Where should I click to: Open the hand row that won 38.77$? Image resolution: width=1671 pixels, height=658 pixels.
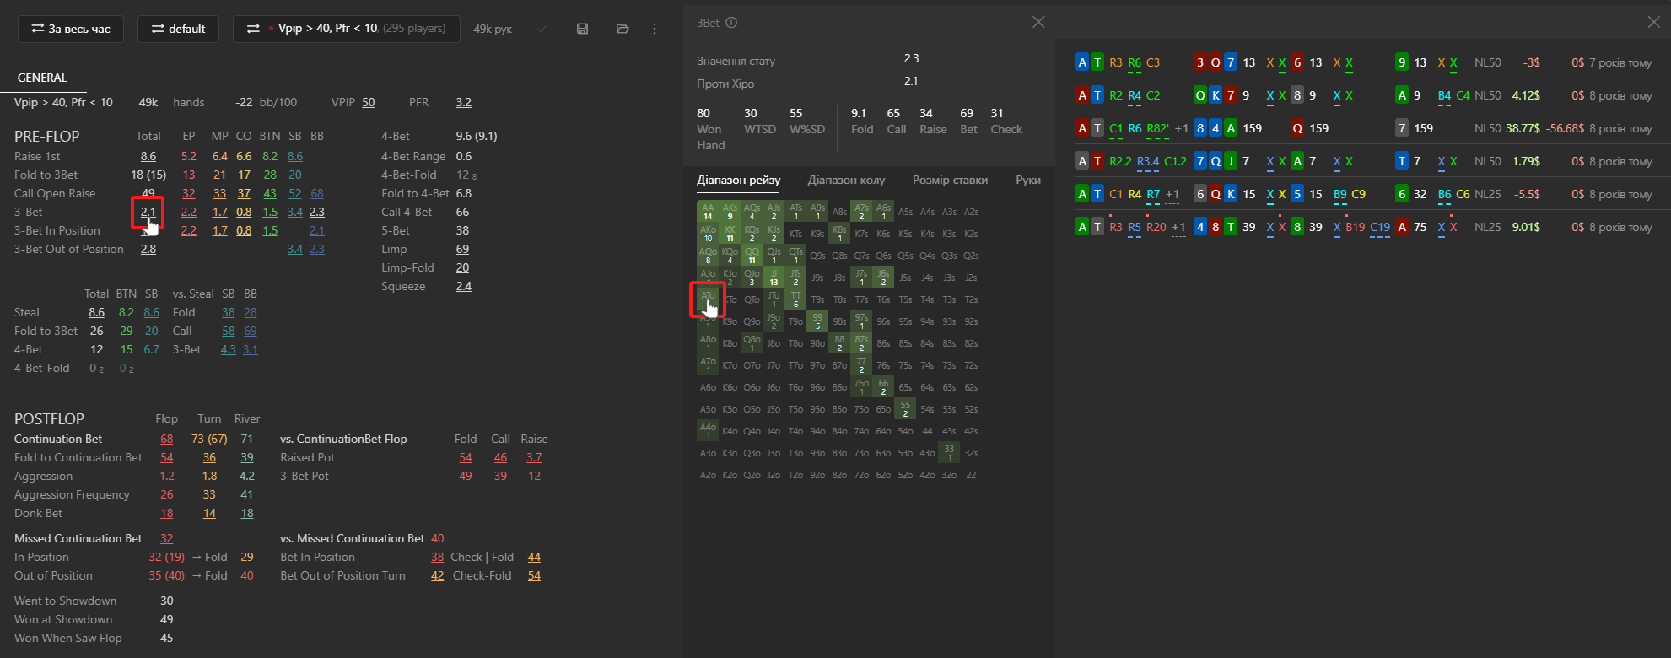pyautogui.click(x=1364, y=128)
